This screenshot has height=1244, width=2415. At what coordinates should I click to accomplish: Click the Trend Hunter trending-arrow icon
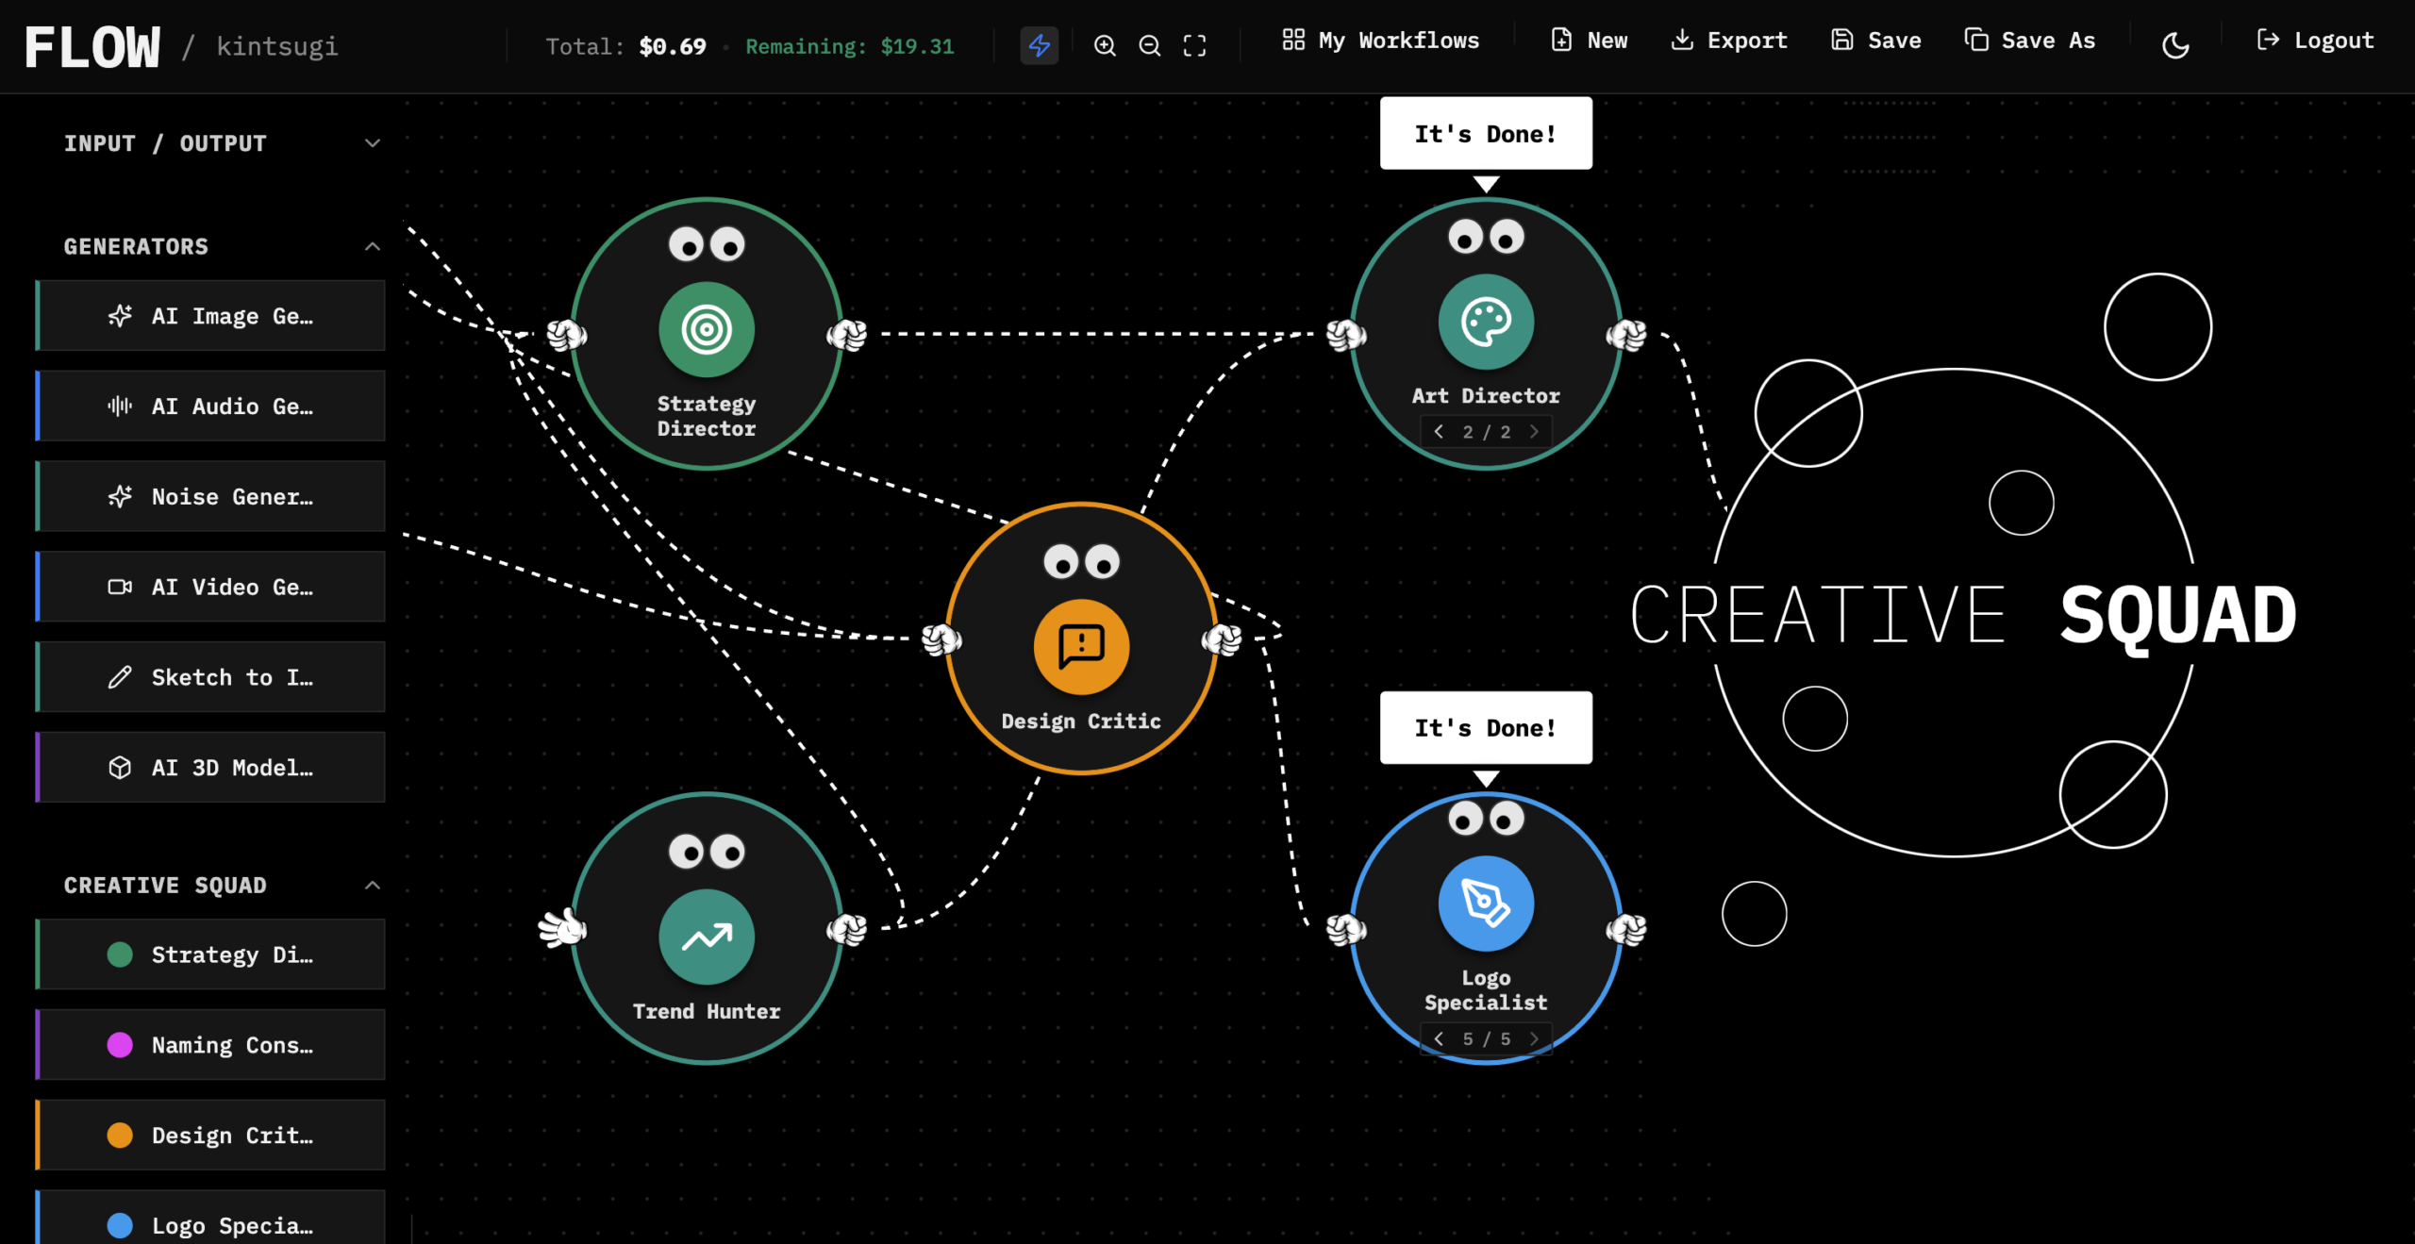coord(706,937)
